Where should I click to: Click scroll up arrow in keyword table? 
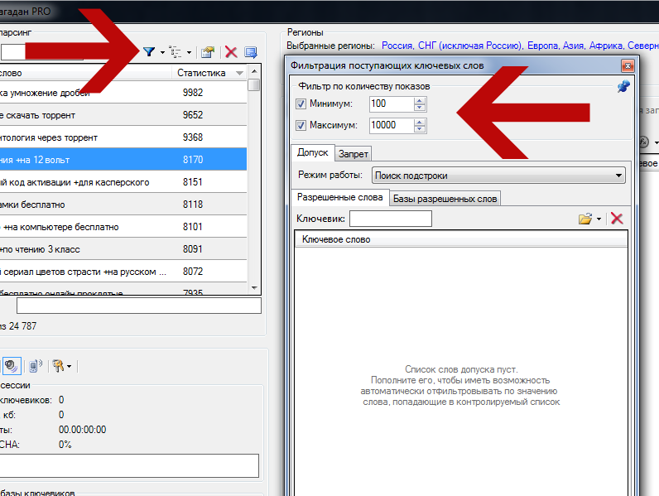(x=254, y=71)
